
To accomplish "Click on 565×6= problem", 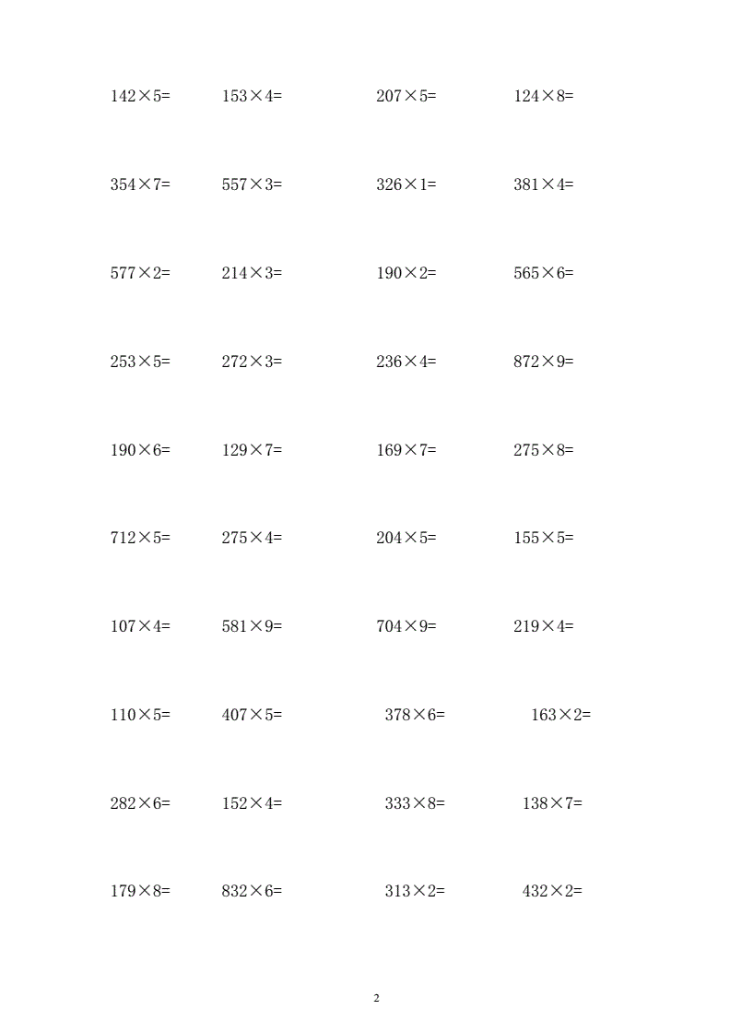I will [x=544, y=273].
